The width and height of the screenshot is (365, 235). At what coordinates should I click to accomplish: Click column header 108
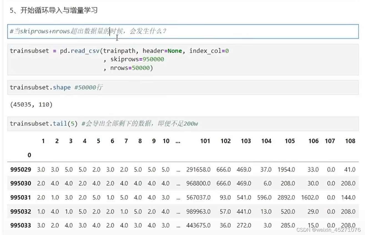pyautogui.click(x=350, y=141)
